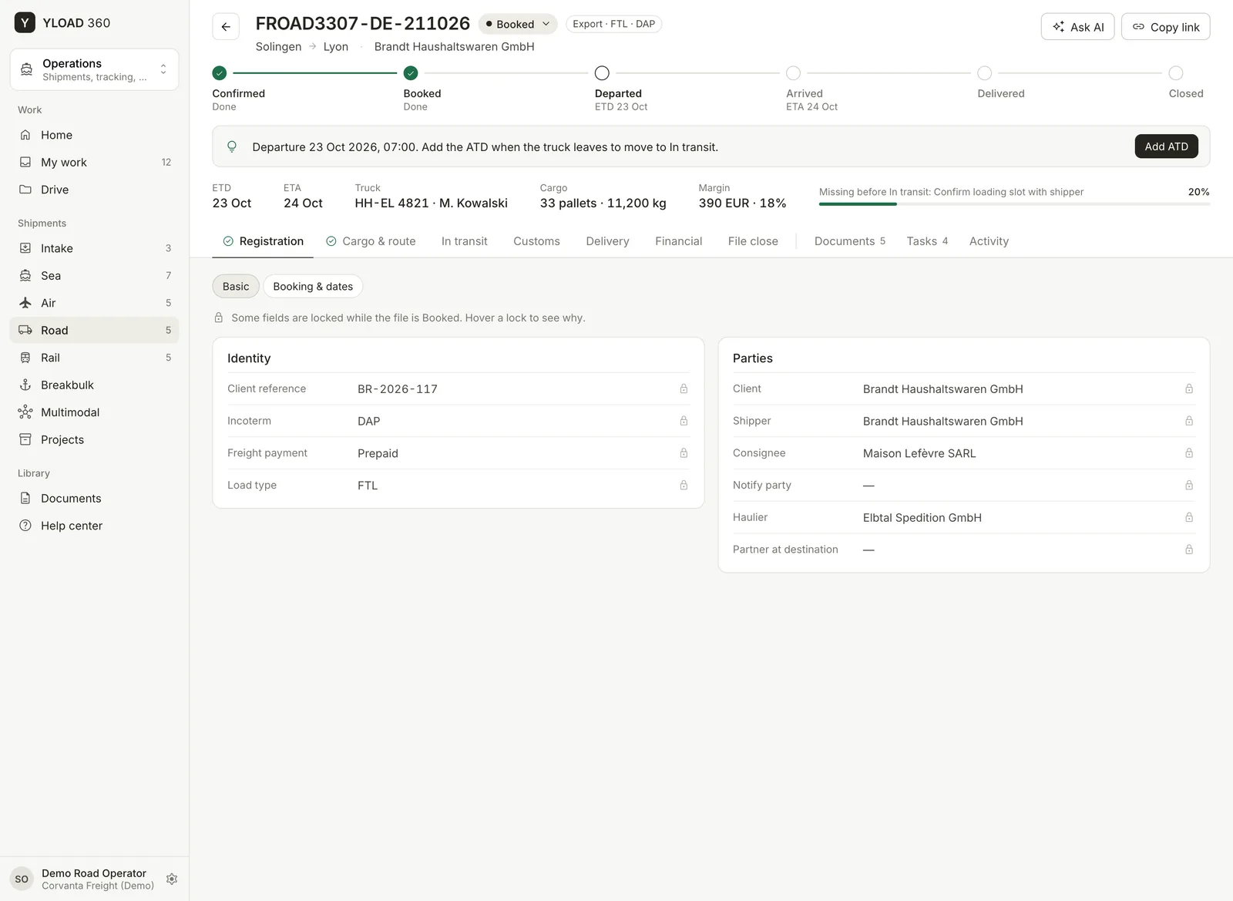Click the Add ATD button
This screenshot has width=1233, height=901.
coord(1166,146)
